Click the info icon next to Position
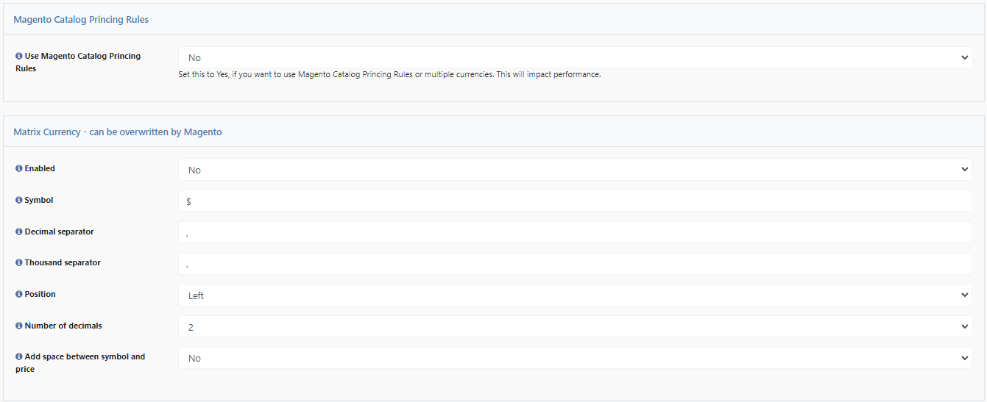This screenshot has height=402, width=987. (19, 294)
